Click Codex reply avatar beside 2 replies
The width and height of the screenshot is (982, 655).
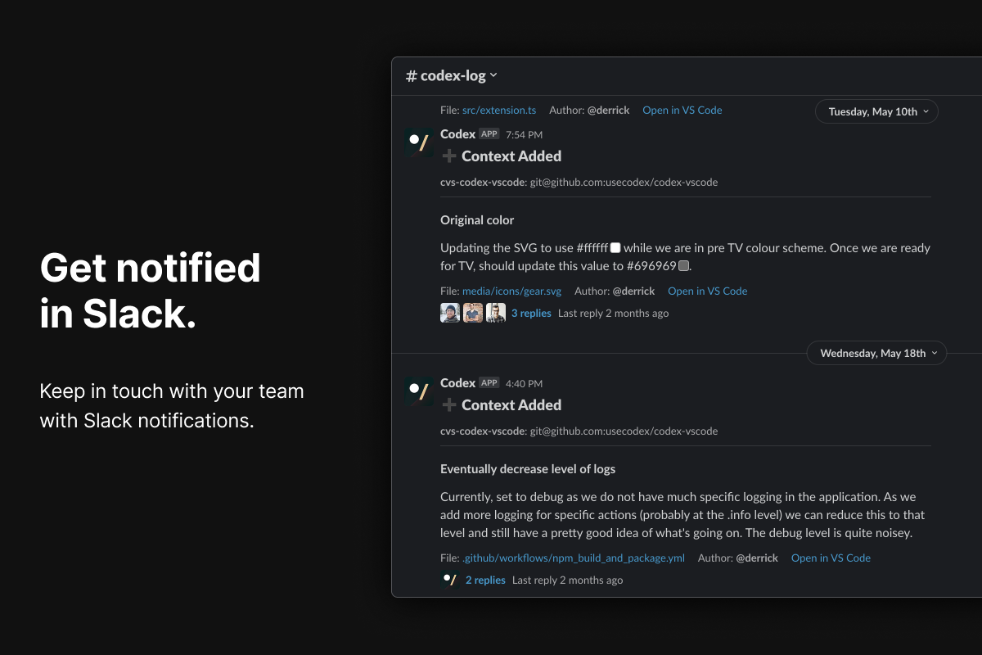pyautogui.click(x=450, y=580)
